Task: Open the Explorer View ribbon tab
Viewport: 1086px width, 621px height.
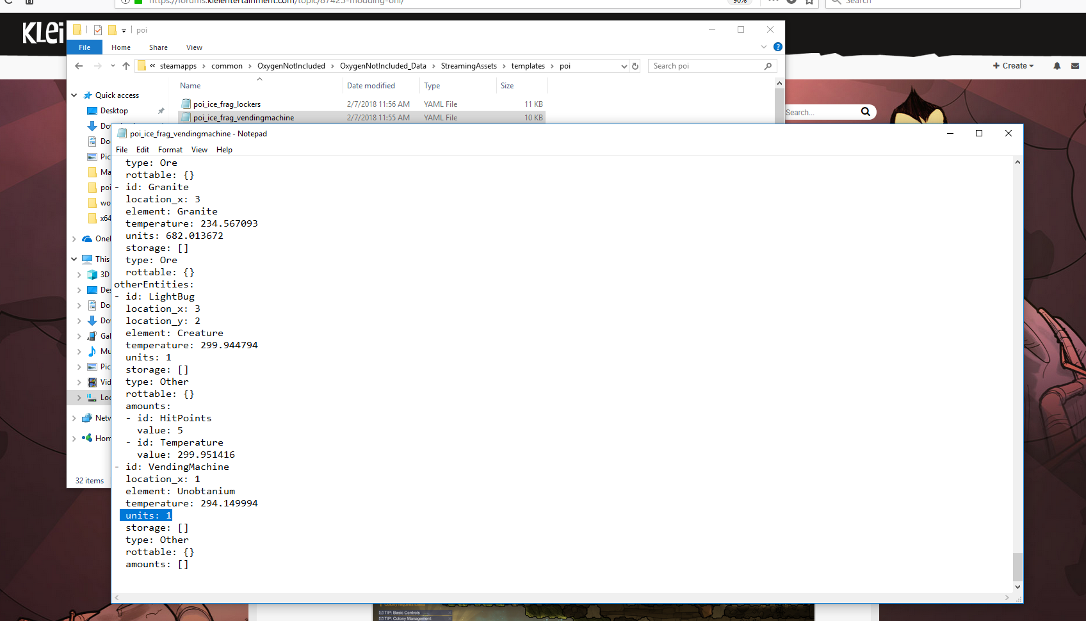Action: click(x=194, y=47)
